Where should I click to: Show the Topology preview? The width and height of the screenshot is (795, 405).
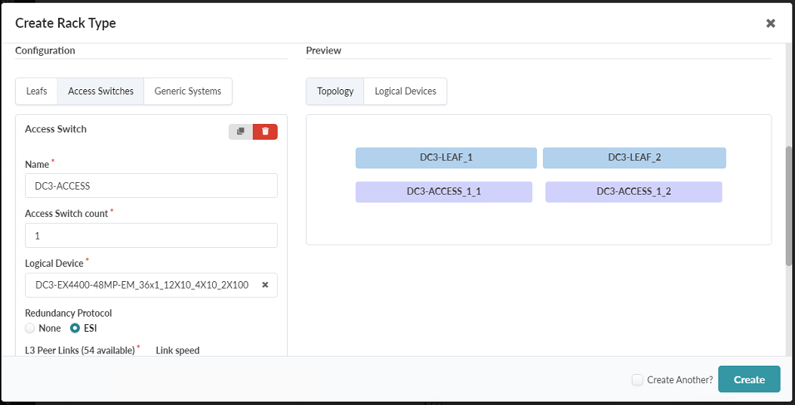tap(335, 91)
